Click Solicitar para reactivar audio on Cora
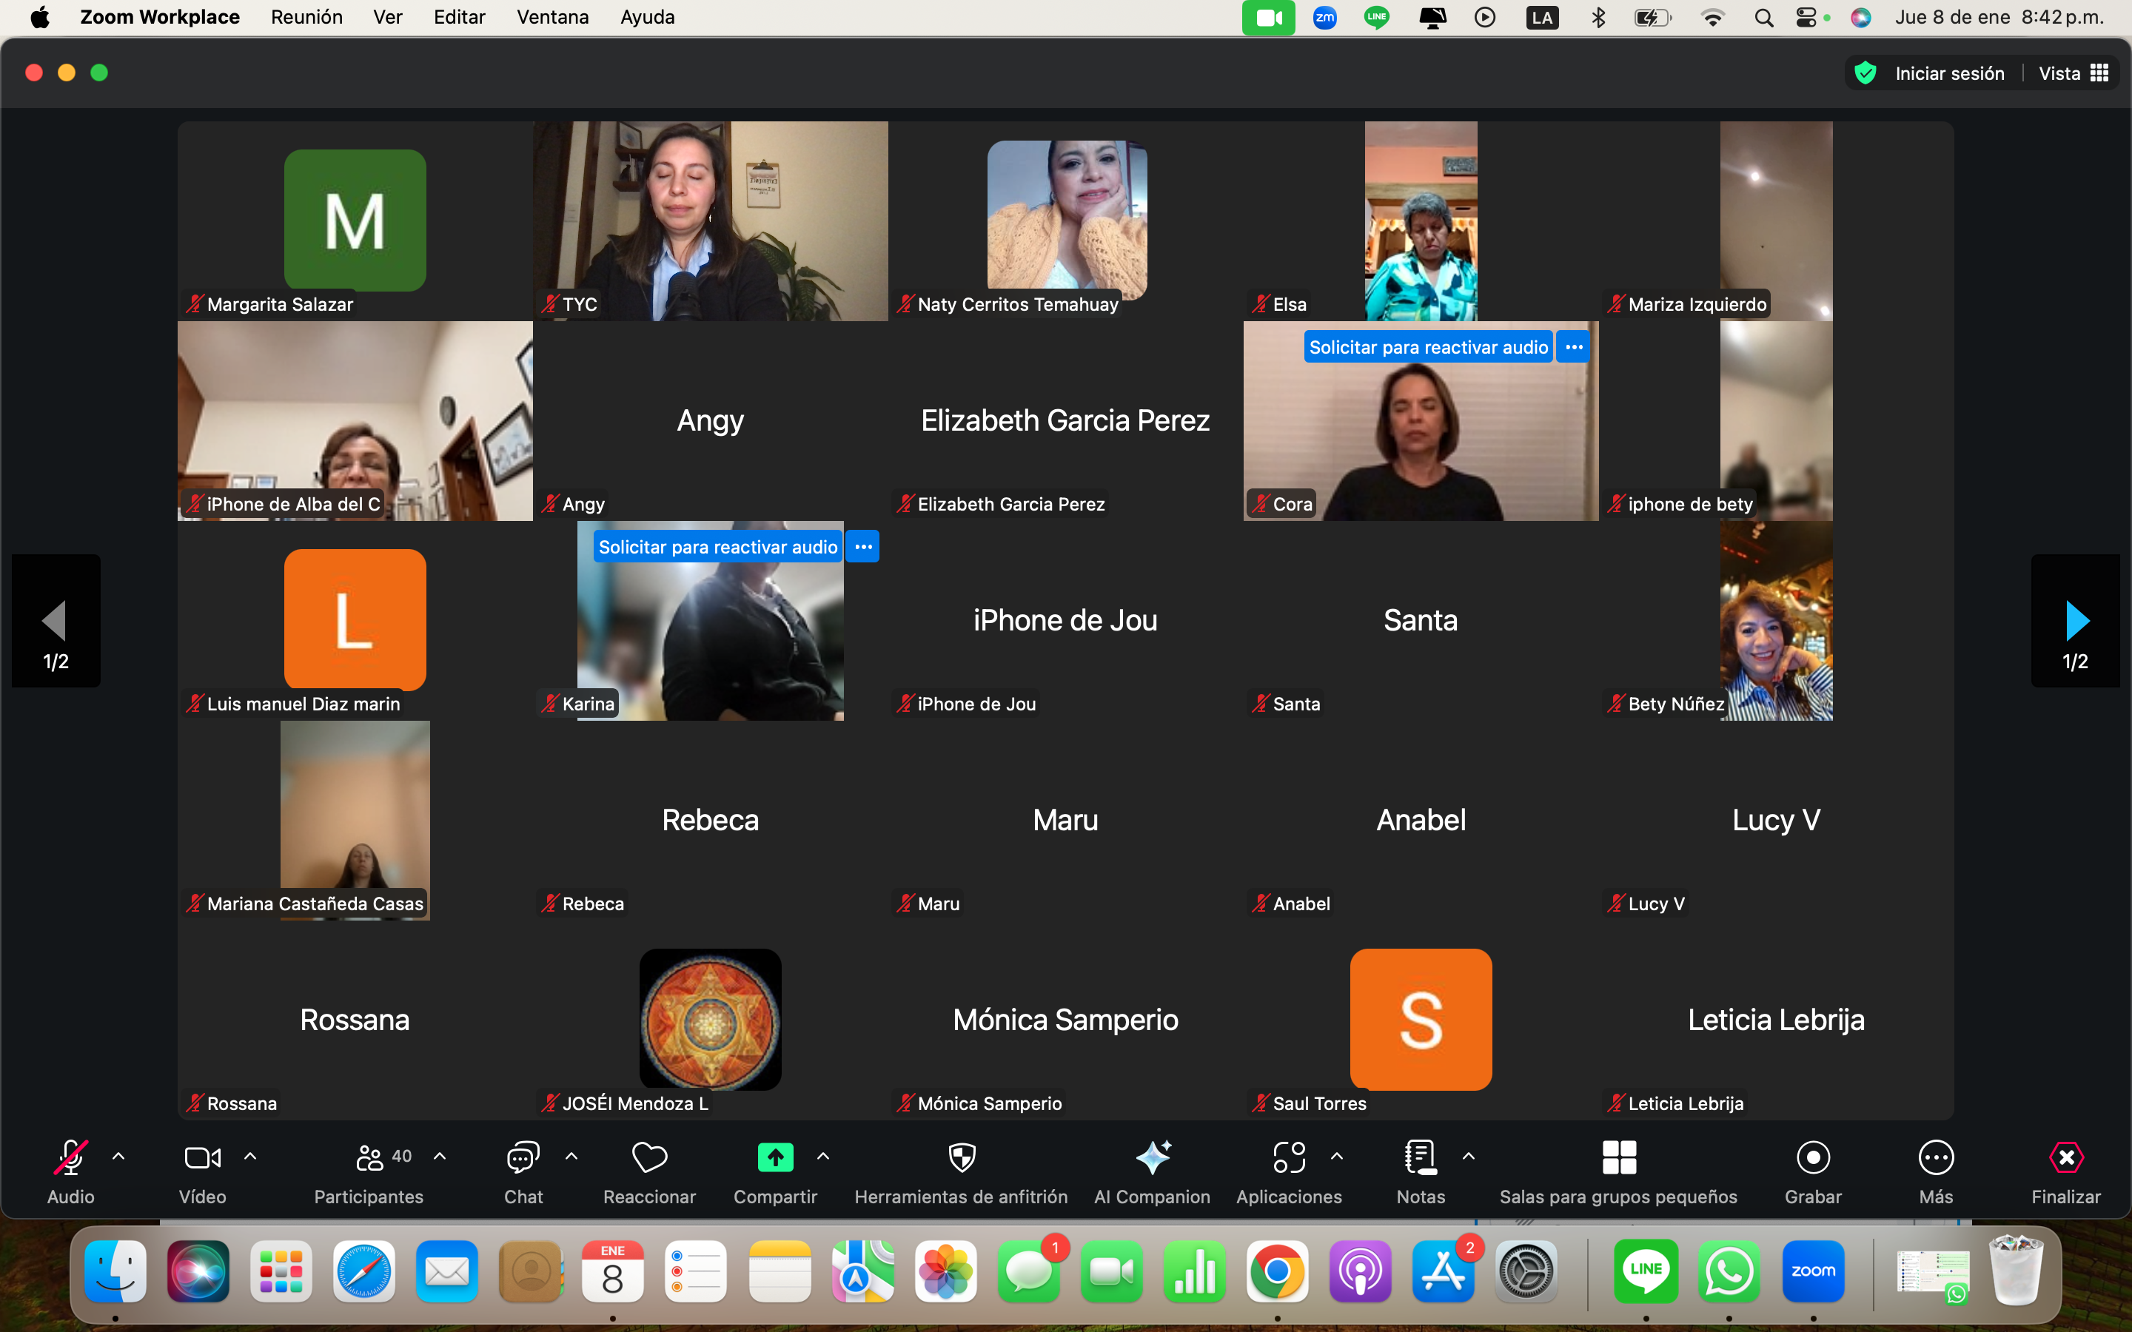The width and height of the screenshot is (2132, 1332). click(1427, 347)
